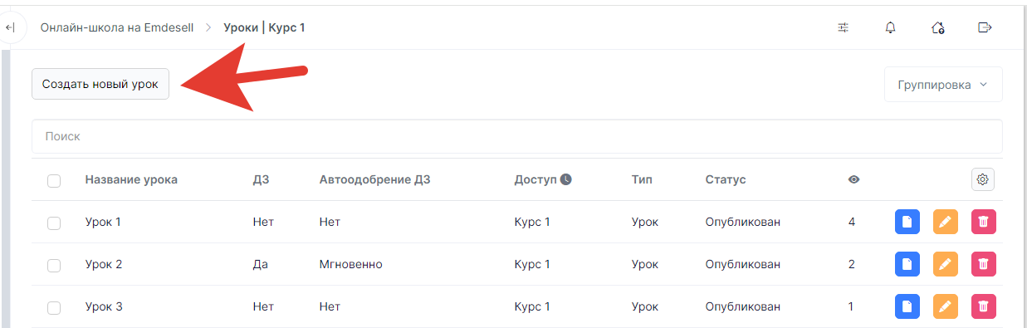
Task: Click the sliders settings icon in header
Action: click(844, 27)
